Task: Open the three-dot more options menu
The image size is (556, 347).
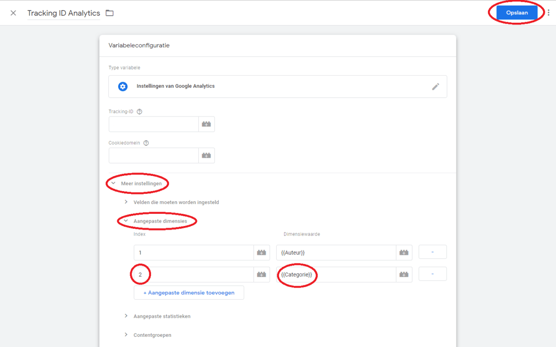Action: pos(549,13)
